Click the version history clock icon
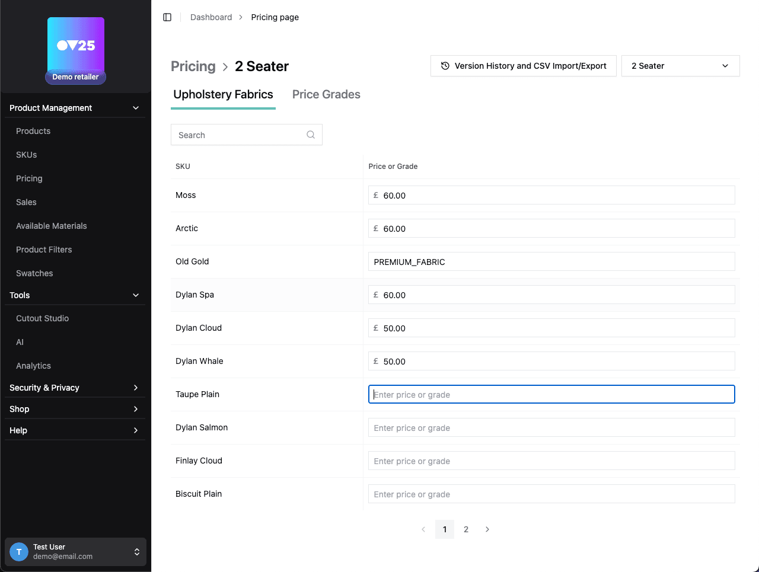Viewport: 759px width, 572px height. pyautogui.click(x=445, y=66)
